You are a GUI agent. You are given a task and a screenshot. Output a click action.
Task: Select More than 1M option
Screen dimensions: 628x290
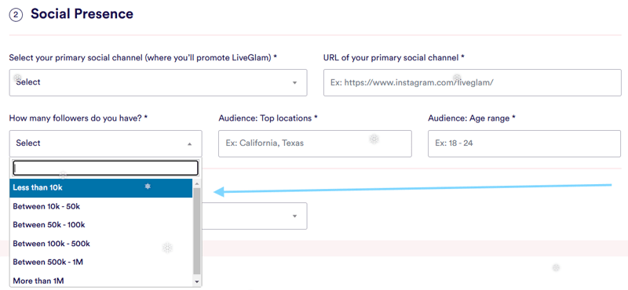click(x=101, y=281)
